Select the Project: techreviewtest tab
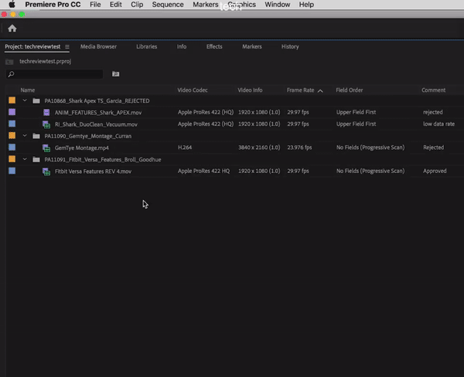Viewport: 464px width, 377px height. tap(32, 46)
